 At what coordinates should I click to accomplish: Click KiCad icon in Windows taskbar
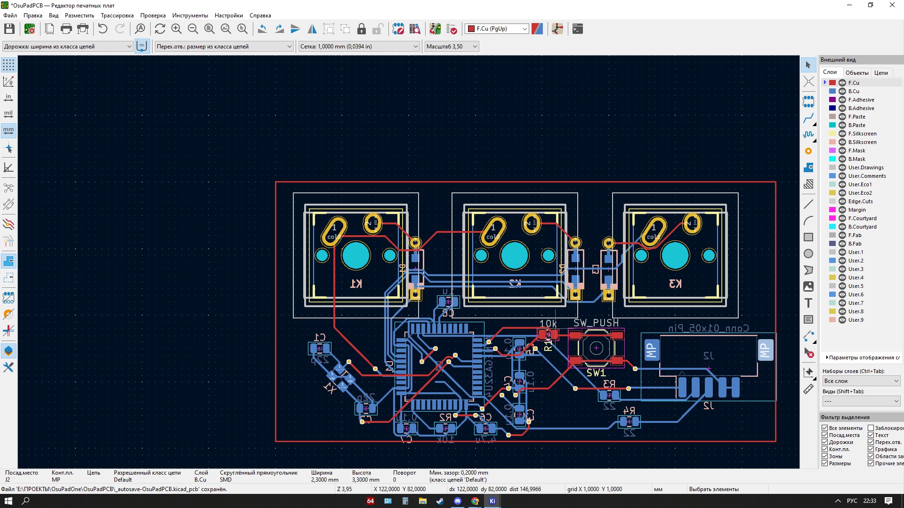pos(492,501)
